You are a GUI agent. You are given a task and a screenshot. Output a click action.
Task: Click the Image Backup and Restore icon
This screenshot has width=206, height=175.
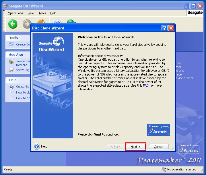pyautogui.click(x=11, y=61)
